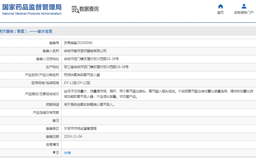Screen dimensions: 256x160
Task: Click the 备案人注册地址 row label
Action: point(48,59)
